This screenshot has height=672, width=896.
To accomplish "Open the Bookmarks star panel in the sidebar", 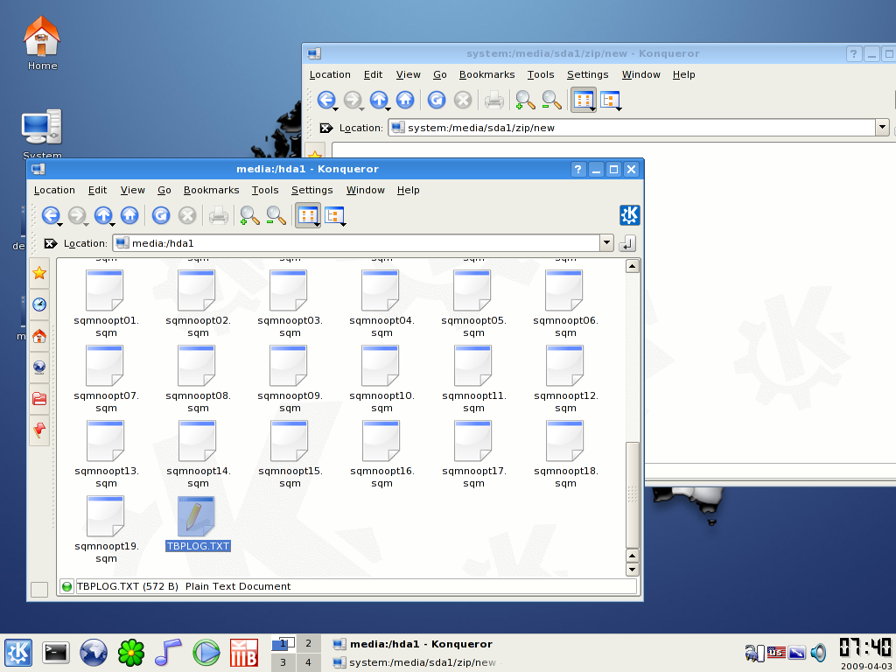I will point(39,274).
